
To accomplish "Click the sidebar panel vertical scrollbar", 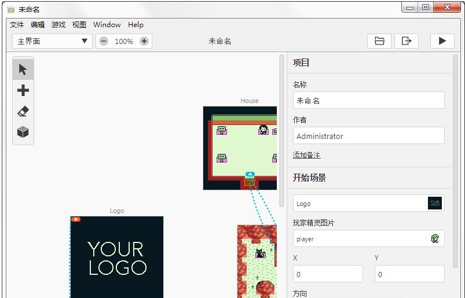I will pos(456,161).
